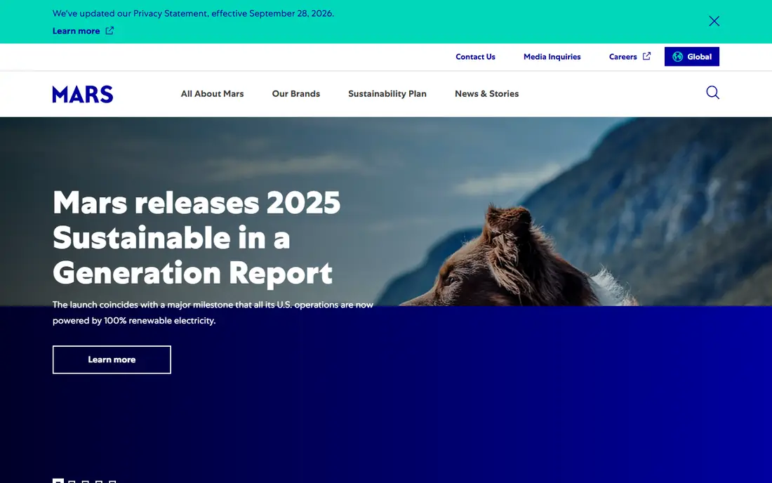The height and width of the screenshot is (483, 772).
Task: Dismiss the Privacy Statement banner with the X
Action: coord(714,20)
